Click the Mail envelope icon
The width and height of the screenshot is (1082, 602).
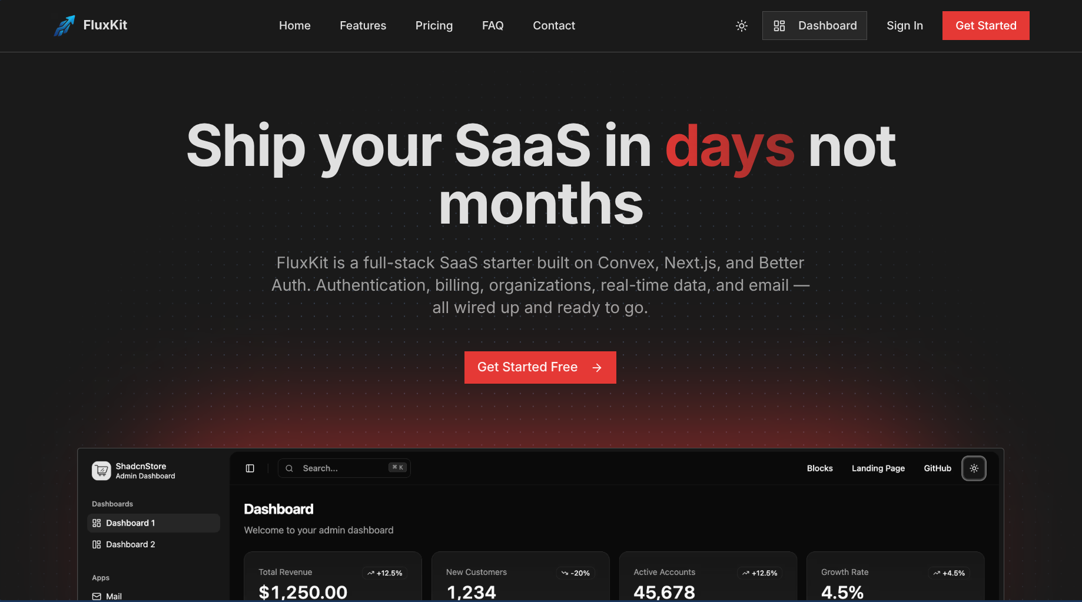[97, 596]
